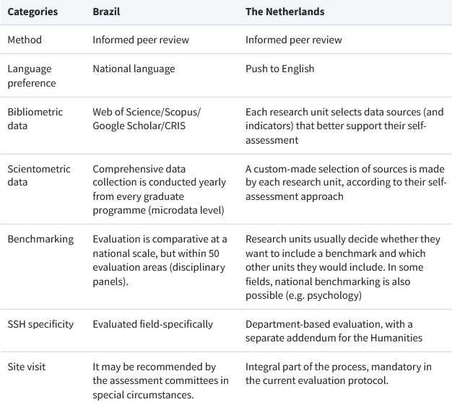Viewport: 452px width, 402px height.
Task: Click Brazil's Informed peer review cell
Action: (x=141, y=40)
